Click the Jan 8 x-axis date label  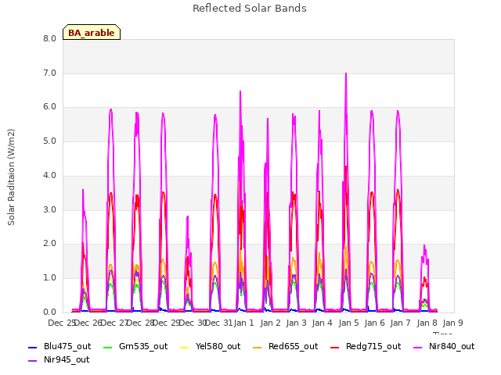pos(427,323)
